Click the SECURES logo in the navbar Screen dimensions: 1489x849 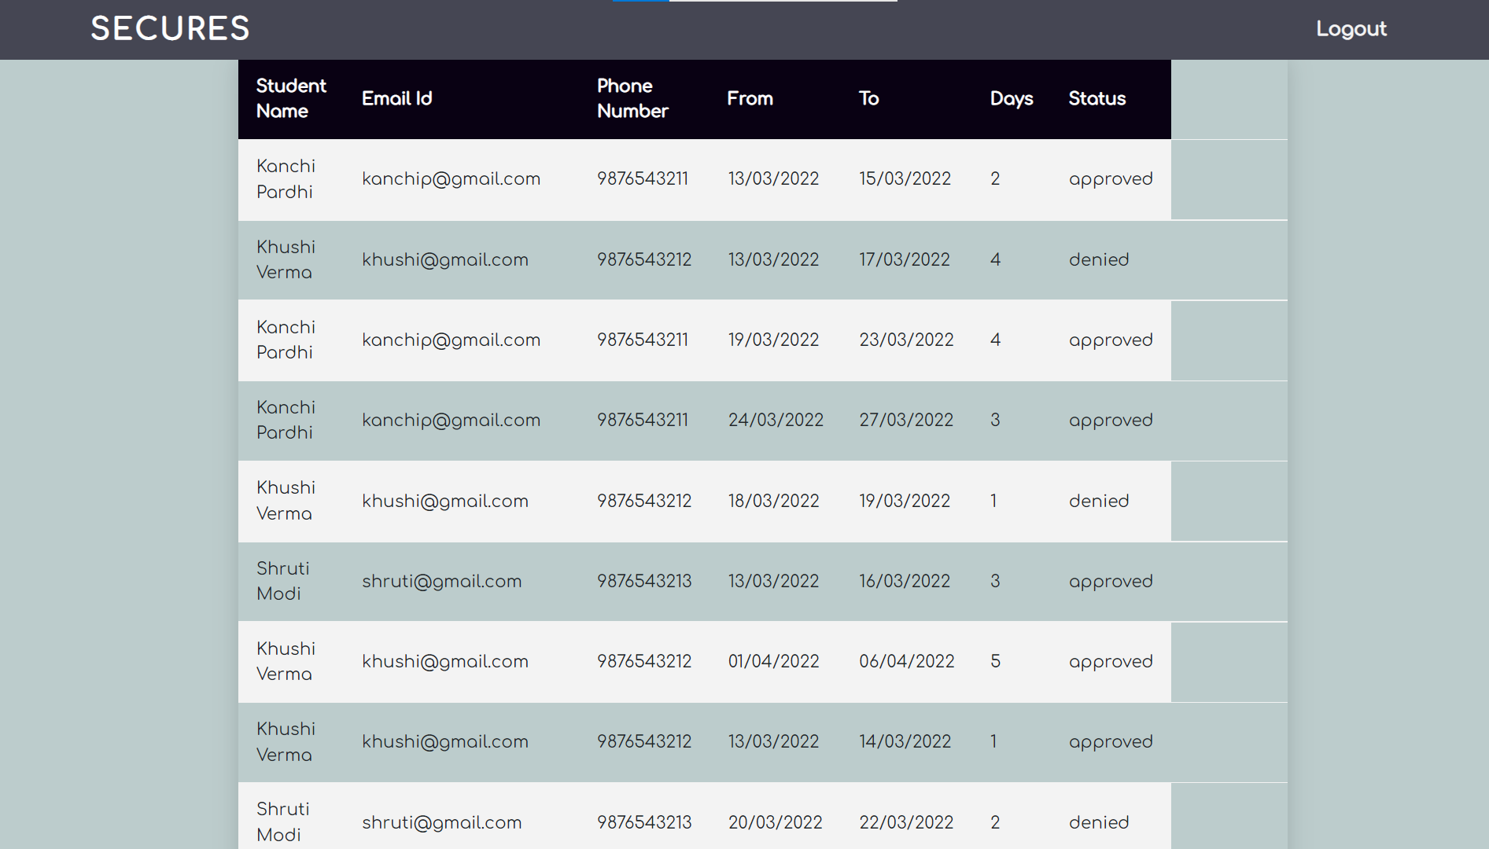click(170, 28)
